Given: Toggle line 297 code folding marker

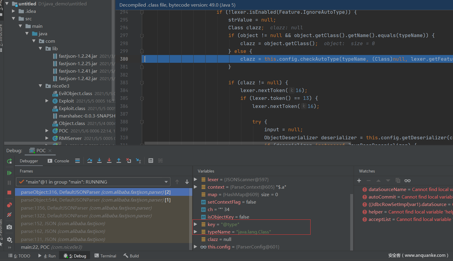Looking at the screenshot, I should 142,36.
